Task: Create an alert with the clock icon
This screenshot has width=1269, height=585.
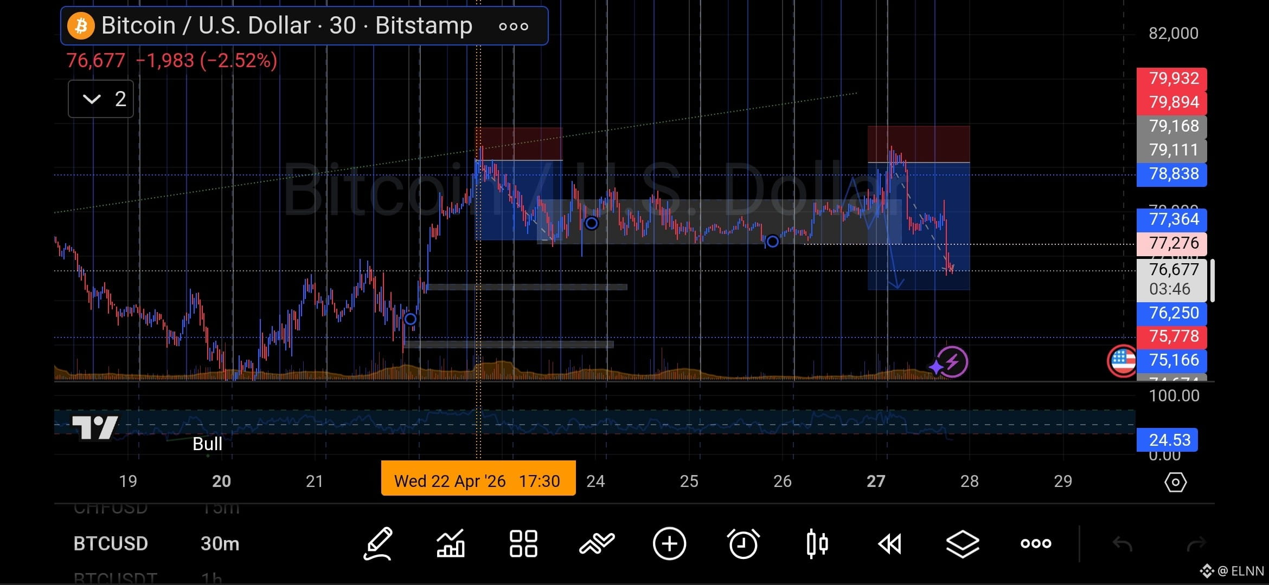Action: pyautogui.click(x=743, y=543)
